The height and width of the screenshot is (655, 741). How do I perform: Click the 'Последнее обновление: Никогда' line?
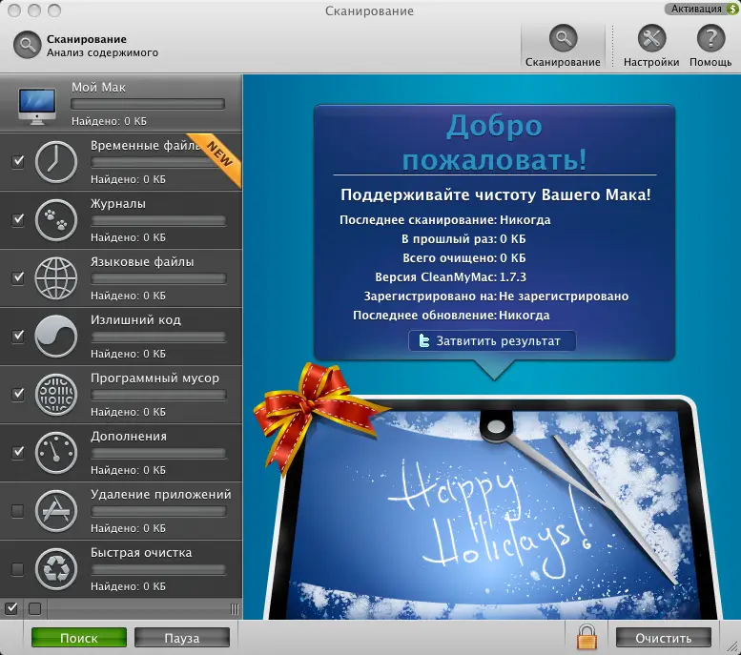[x=451, y=316]
